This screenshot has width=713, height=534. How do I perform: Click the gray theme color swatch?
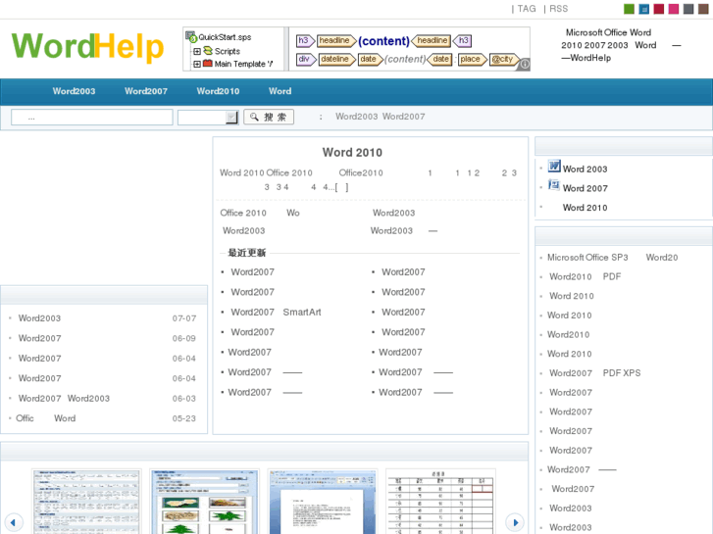tap(688, 9)
